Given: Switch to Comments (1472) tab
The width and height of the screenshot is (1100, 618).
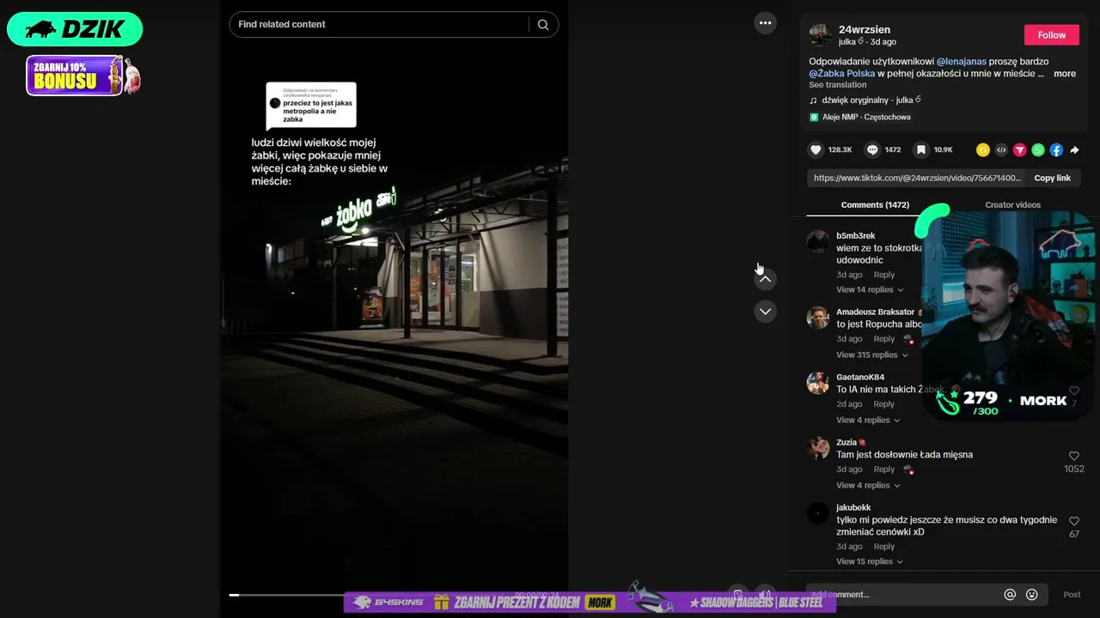Looking at the screenshot, I should point(875,204).
